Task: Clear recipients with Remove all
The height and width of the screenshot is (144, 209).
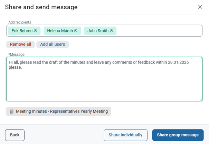Action: click(x=20, y=44)
